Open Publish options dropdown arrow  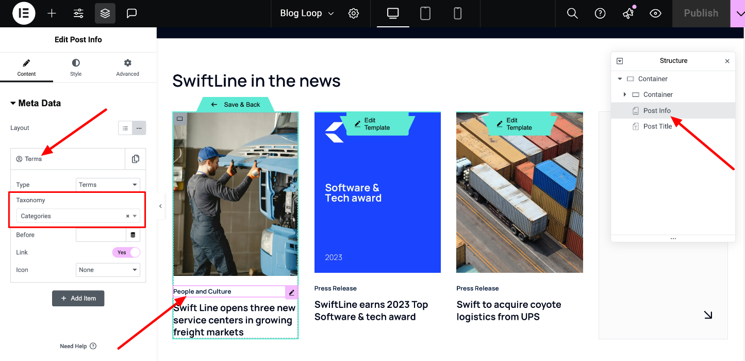coord(738,13)
